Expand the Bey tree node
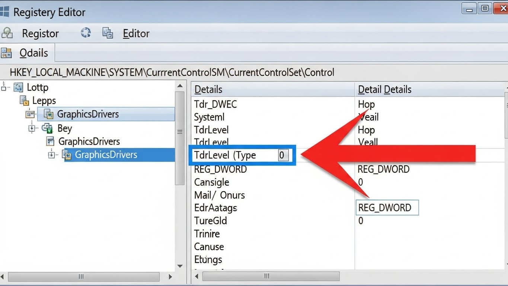Screen dimensions: 508x286 [x=32, y=128]
